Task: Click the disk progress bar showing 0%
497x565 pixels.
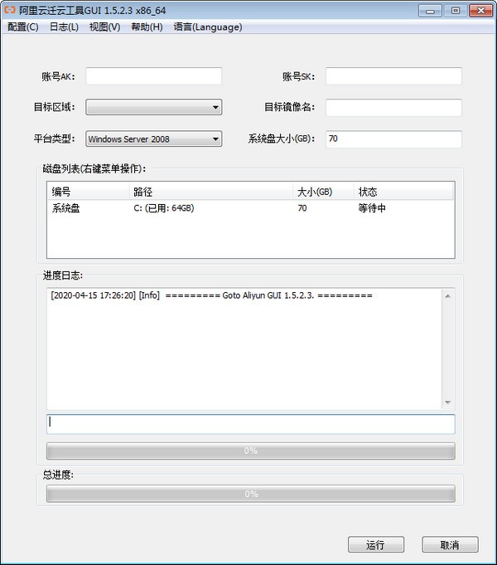Action: [250, 451]
